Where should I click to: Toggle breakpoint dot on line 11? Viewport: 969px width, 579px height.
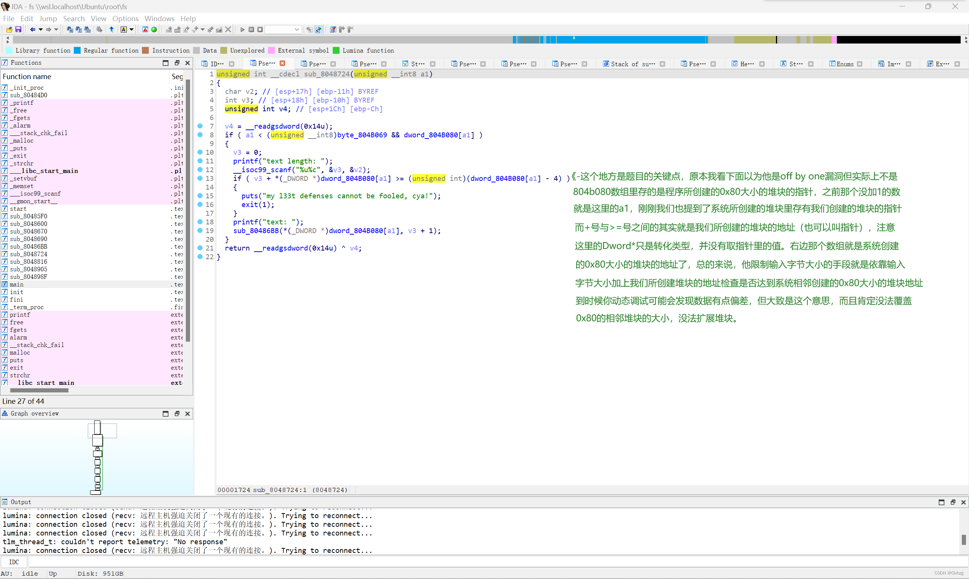click(x=200, y=161)
